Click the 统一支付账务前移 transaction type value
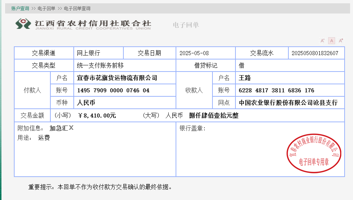 (x=100, y=65)
